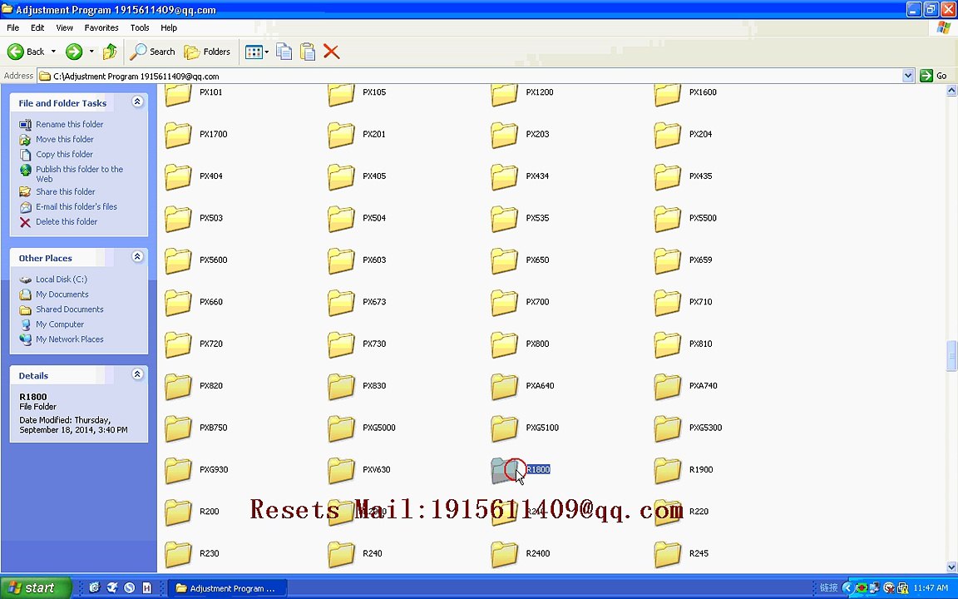
Task: Open the Windows Start menu
Action: coord(36,588)
